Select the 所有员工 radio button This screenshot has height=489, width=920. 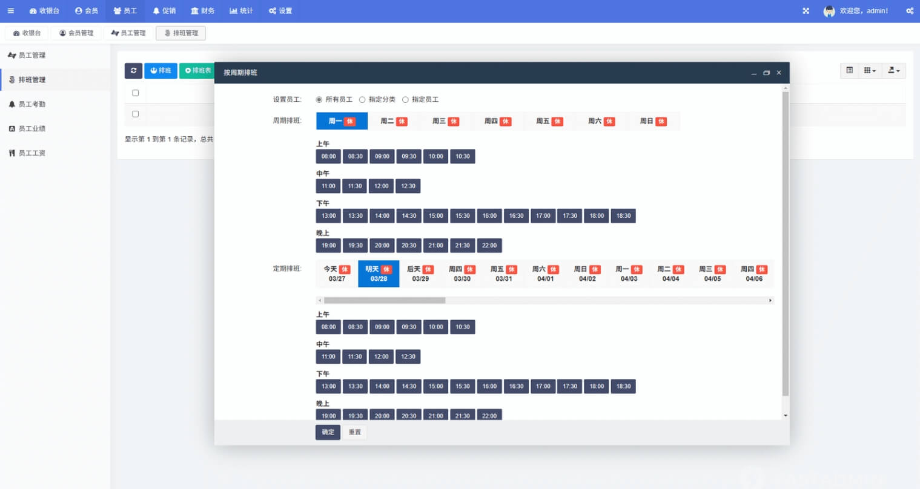319,100
